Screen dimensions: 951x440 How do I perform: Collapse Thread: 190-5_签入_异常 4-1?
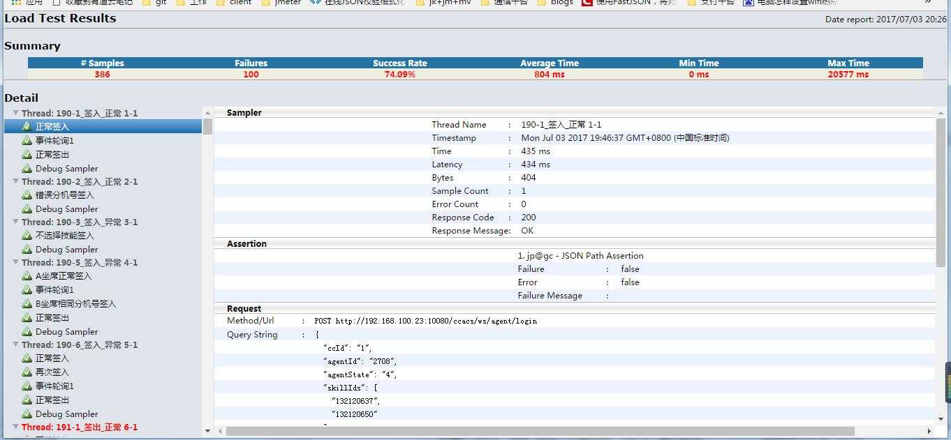16,261
